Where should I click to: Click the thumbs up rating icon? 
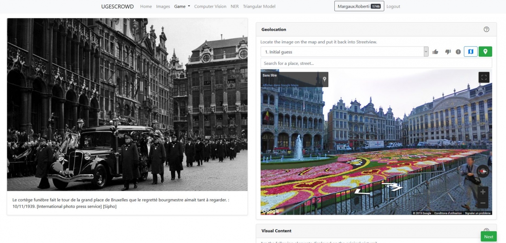(x=436, y=52)
